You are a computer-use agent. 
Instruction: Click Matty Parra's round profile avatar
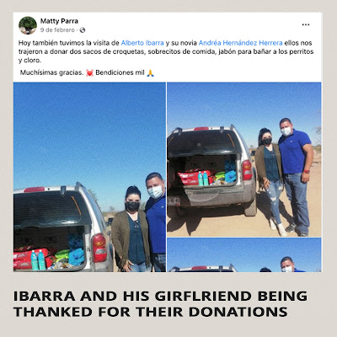click(28, 25)
